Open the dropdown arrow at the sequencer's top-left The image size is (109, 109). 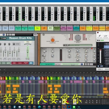pyautogui.click(x=4, y=70)
